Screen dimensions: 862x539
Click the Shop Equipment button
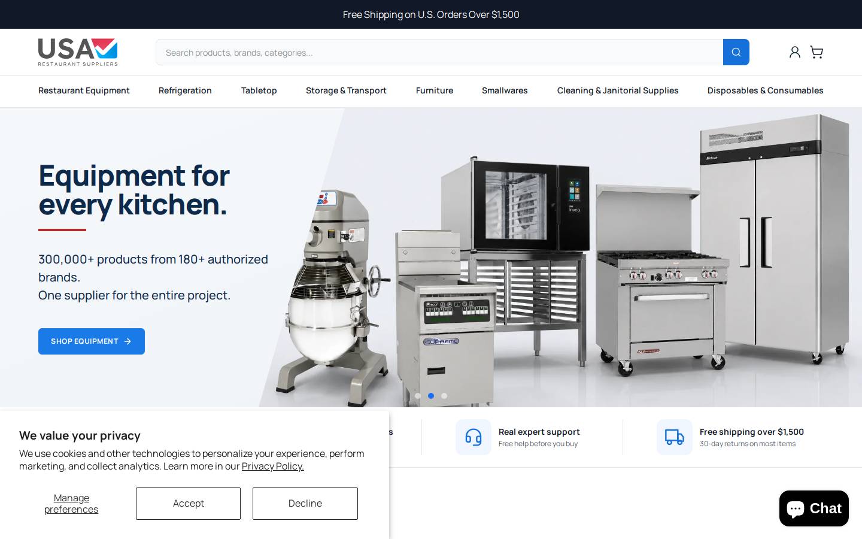pyautogui.click(x=92, y=341)
